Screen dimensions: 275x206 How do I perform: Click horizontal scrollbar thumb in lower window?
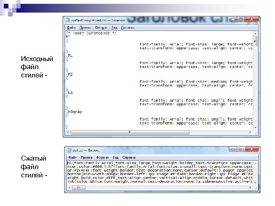[x=79, y=188]
